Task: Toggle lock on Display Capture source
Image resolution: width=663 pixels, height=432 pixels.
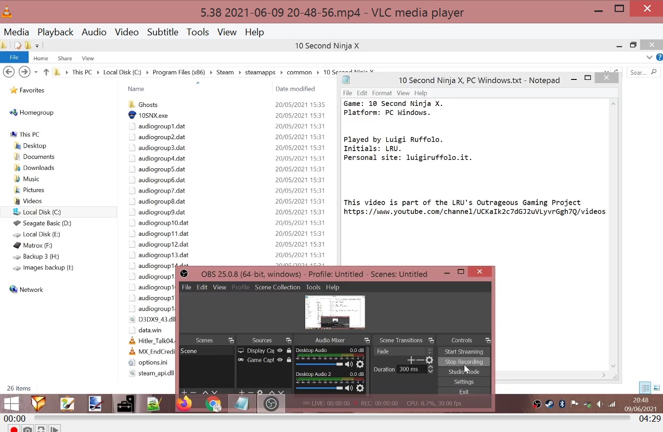Action: [x=289, y=350]
